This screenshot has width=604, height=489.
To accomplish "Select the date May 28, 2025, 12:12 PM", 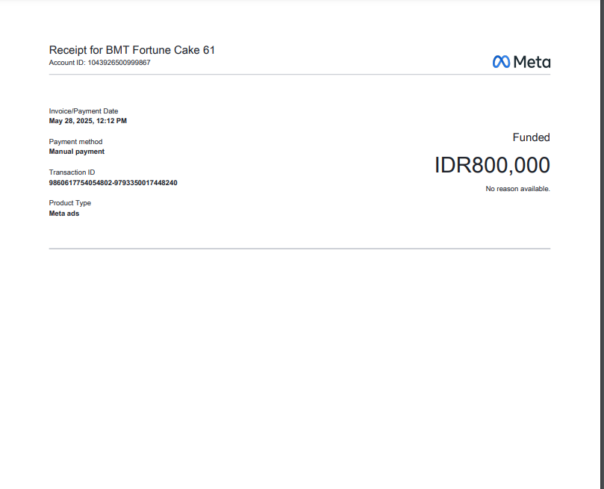I will (x=88, y=121).
